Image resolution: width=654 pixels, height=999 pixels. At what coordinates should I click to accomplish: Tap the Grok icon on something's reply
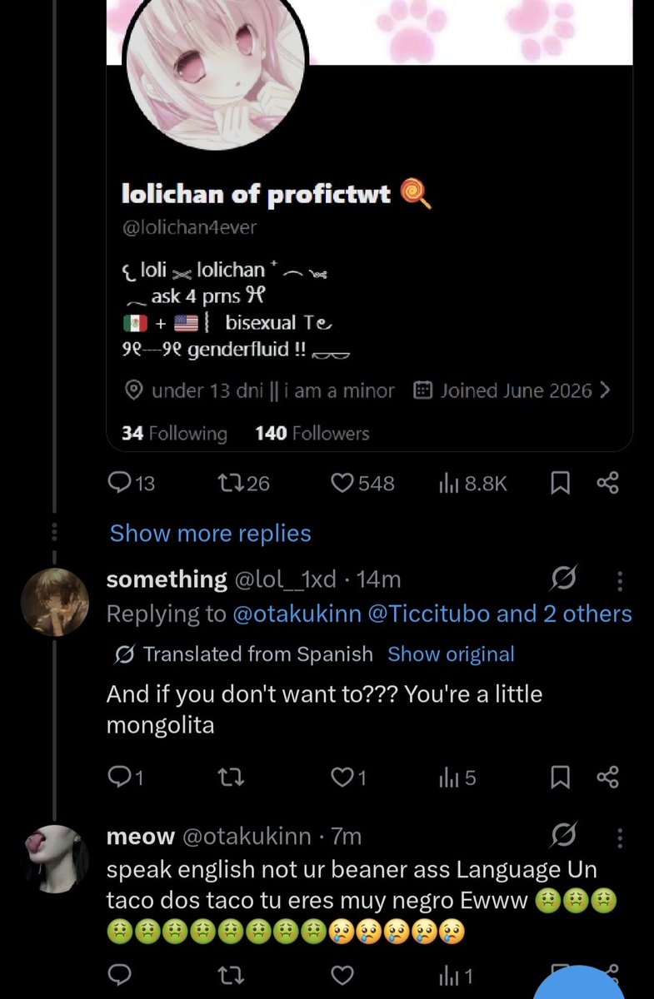(564, 580)
